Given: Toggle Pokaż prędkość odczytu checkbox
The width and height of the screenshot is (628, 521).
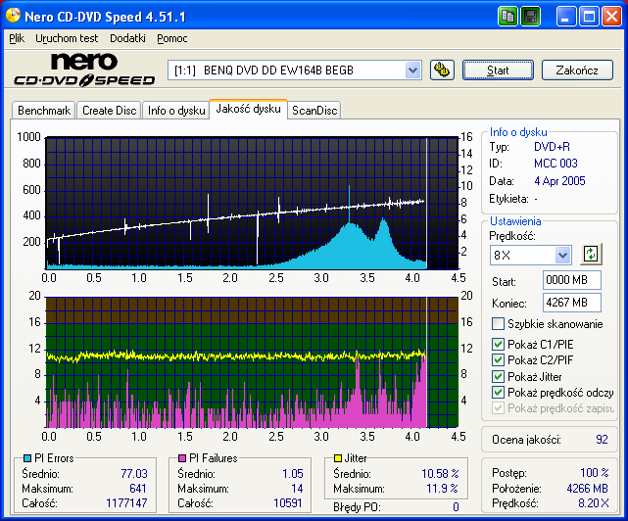Looking at the screenshot, I should coord(498,393).
